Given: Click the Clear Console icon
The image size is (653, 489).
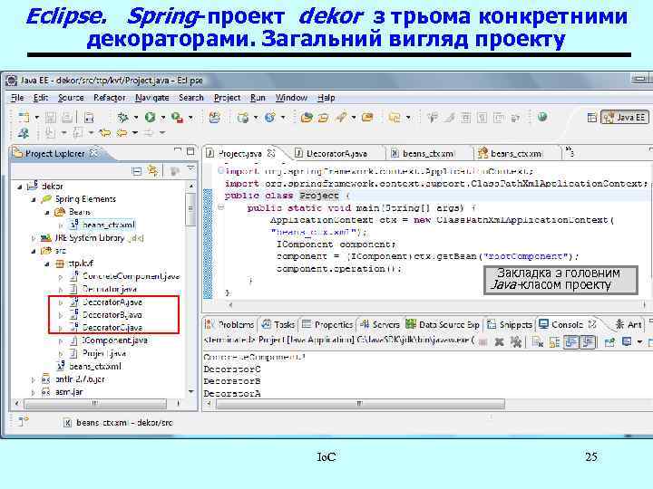Looking at the screenshot, I should (537, 341).
